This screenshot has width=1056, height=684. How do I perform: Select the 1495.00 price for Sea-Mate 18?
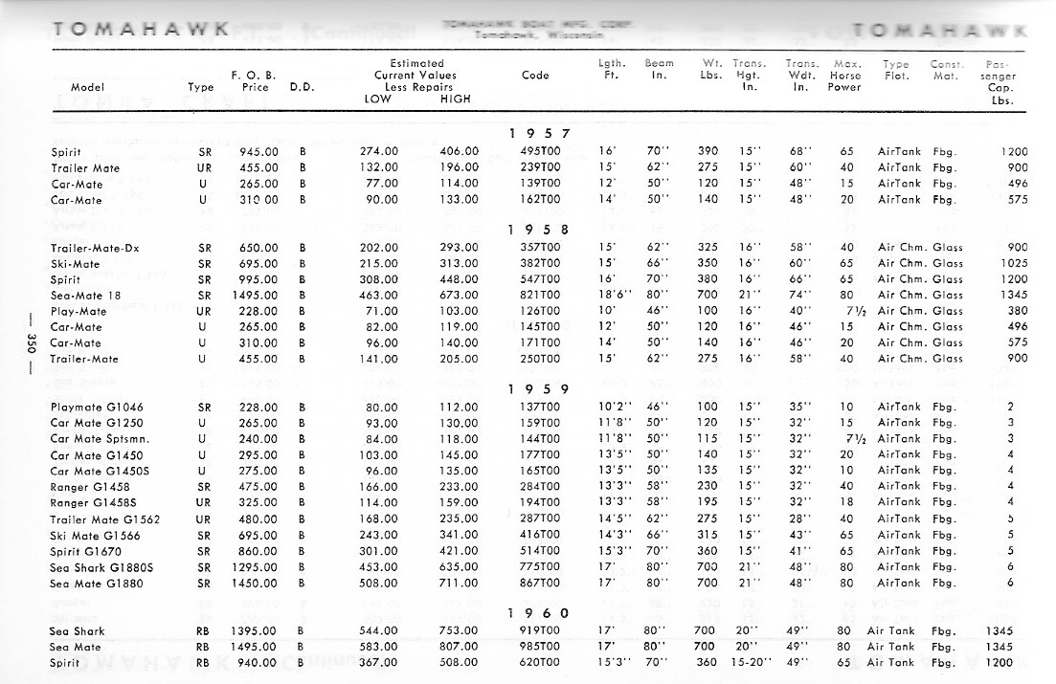pyautogui.click(x=255, y=296)
